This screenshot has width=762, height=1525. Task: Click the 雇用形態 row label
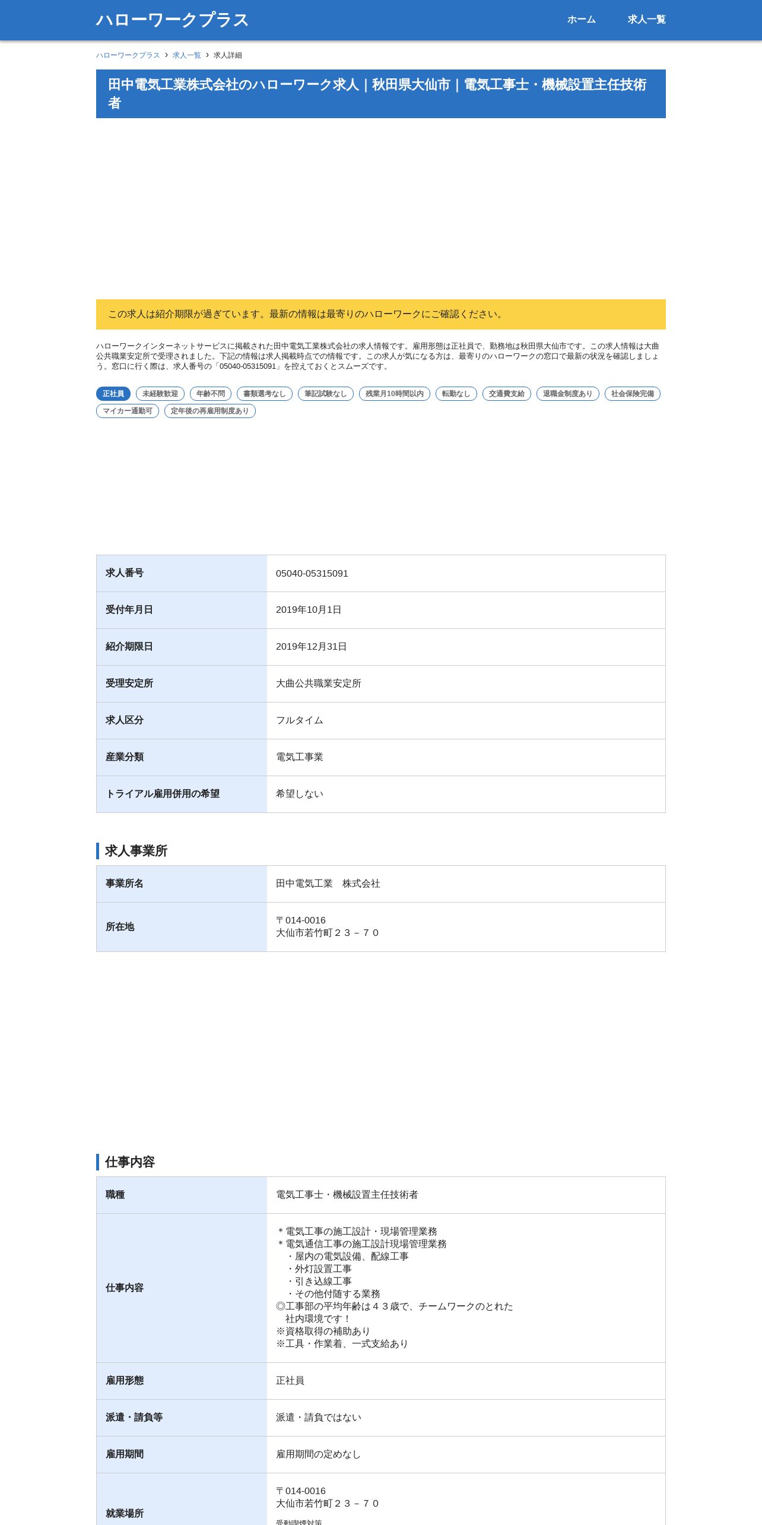click(125, 1381)
